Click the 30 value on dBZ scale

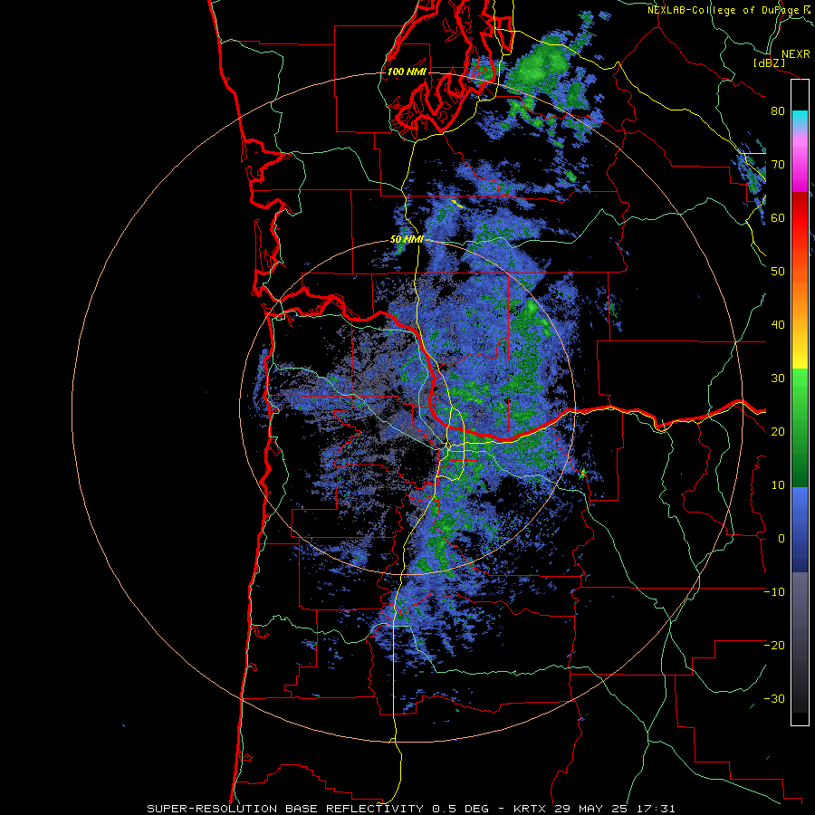(x=778, y=379)
